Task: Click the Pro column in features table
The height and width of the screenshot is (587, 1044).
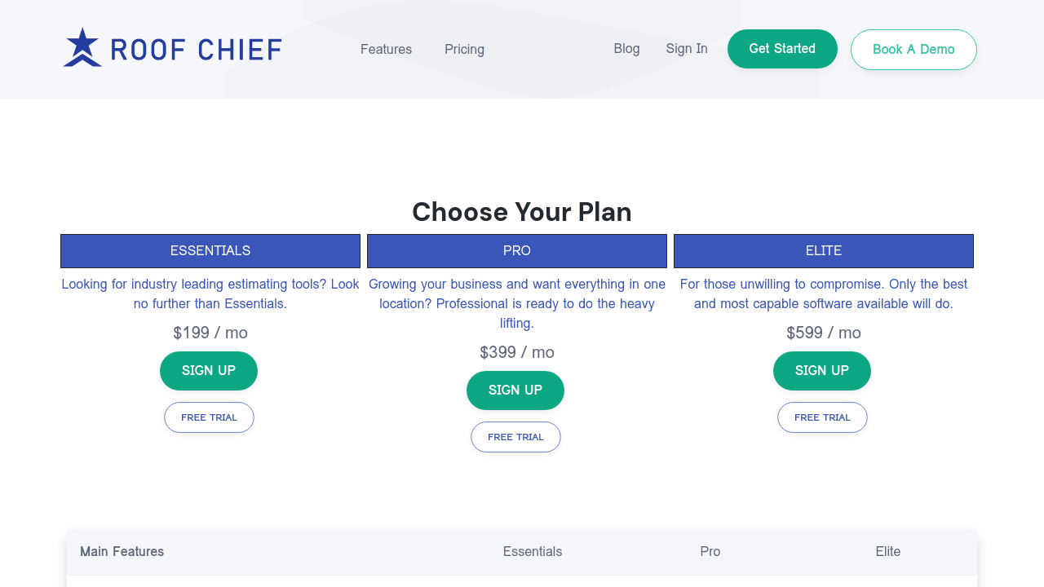Action: pyautogui.click(x=710, y=552)
